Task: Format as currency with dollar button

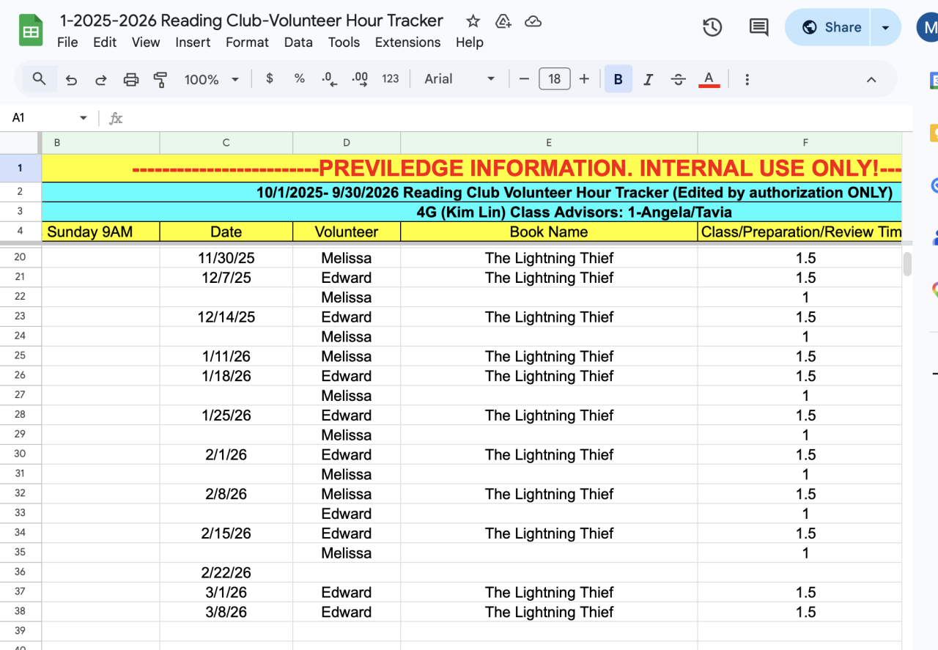Action: [x=270, y=79]
